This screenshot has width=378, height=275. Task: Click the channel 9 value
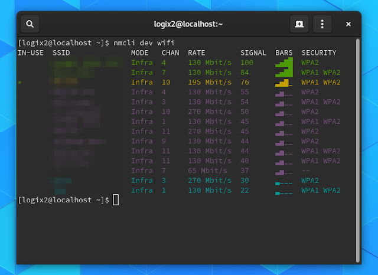[x=164, y=141]
